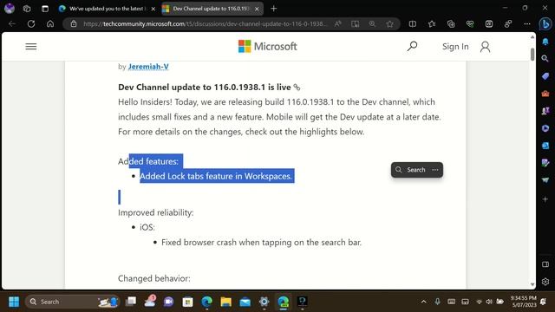Open the sidebar Outlook icon
Screen dimensions: 555x312
pos(545,146)
